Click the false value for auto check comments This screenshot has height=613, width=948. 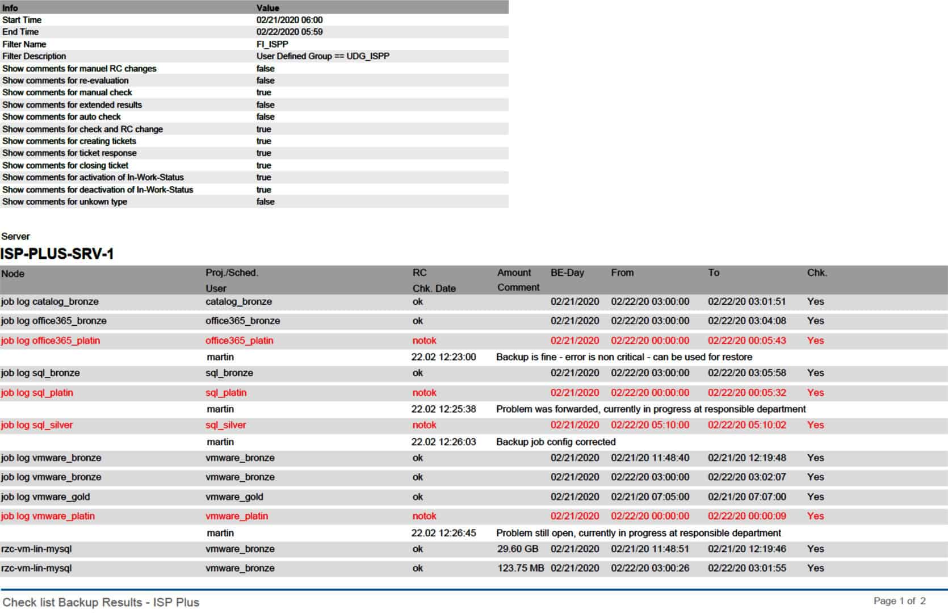(x=265, y=117)
